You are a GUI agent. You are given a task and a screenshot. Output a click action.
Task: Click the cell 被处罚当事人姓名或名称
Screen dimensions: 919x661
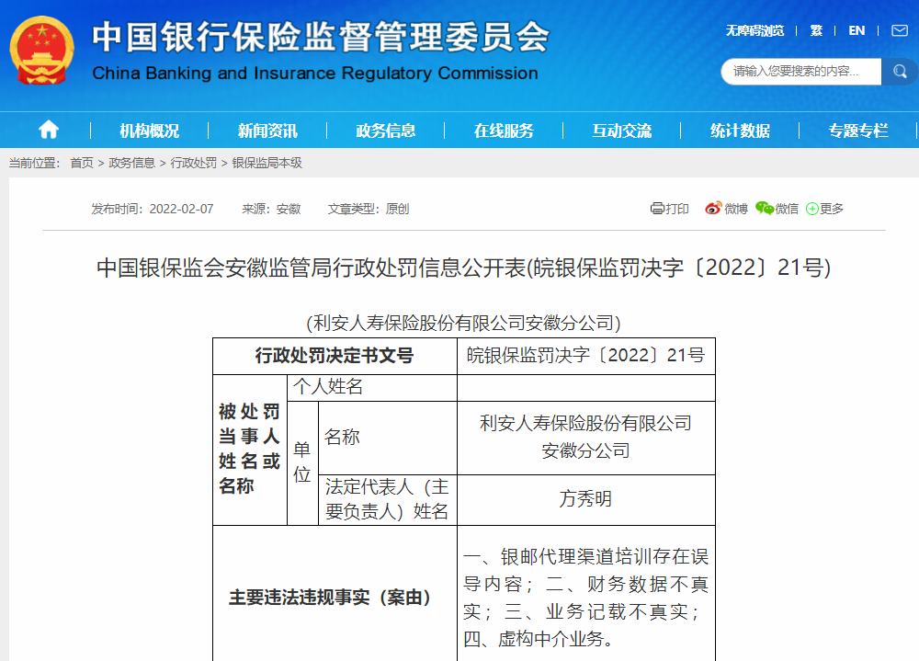pyautogui.click(x=250, y=450)
